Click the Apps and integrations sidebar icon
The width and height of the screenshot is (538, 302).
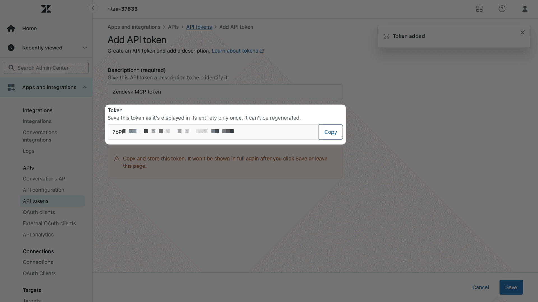pos(11,87)
